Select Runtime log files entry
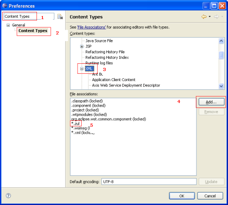228x205 pixels. (x=99, y=63)
